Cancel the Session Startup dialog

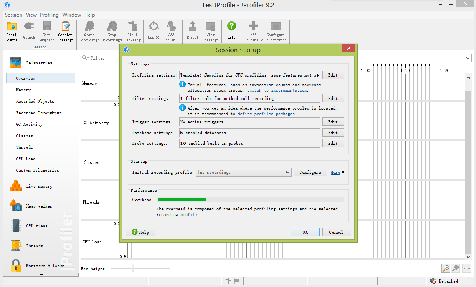click(x=337, y=232)
